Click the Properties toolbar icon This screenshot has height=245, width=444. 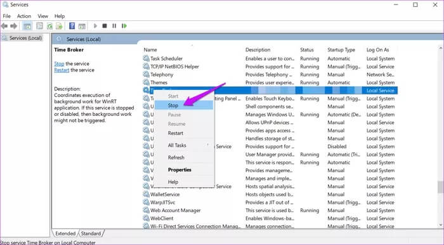pyautogui.click(x=39, y=26)
